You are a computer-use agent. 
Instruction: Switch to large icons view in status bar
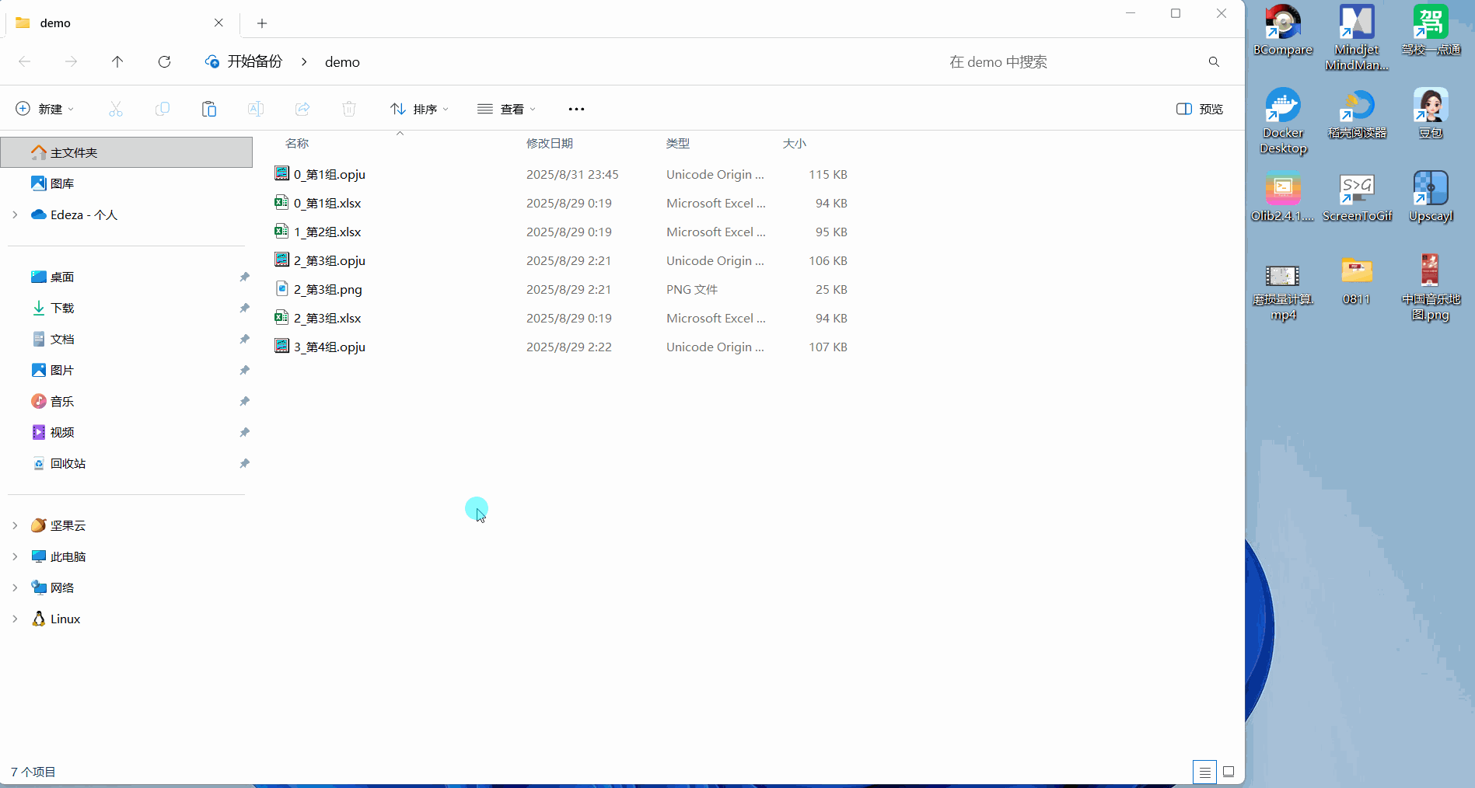pyautogui.click(x=1229, y=772)
